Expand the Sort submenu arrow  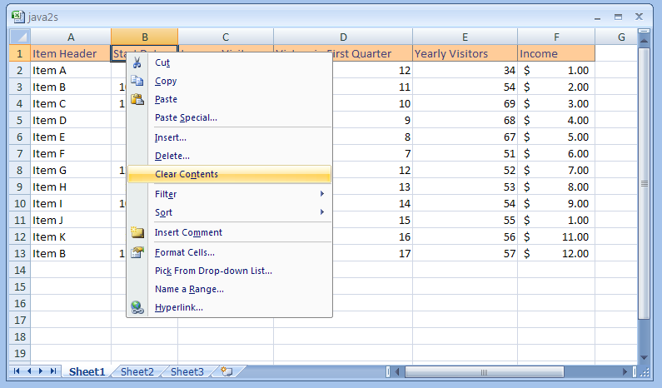coord(322,212)
